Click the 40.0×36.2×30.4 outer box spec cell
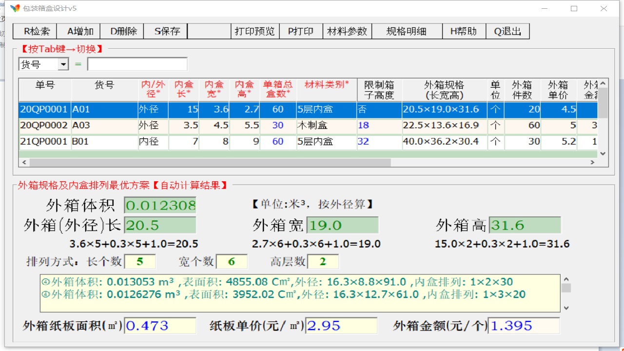This screenshot has height=351, width=624. coord(444,142)
